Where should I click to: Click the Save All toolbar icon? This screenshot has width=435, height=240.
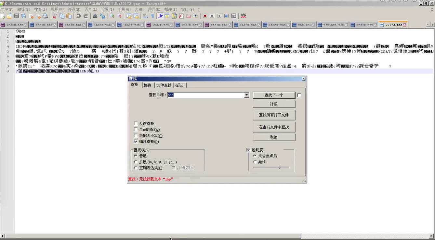tap(24, 16)
